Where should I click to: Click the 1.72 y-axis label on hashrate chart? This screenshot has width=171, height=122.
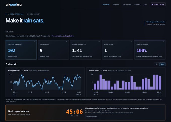click(10, 75)
